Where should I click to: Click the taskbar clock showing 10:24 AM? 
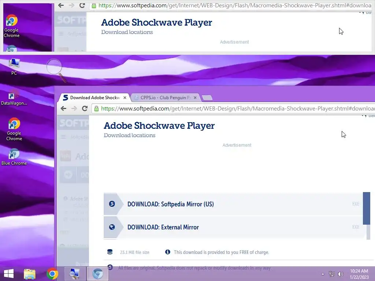coord(359,274)
